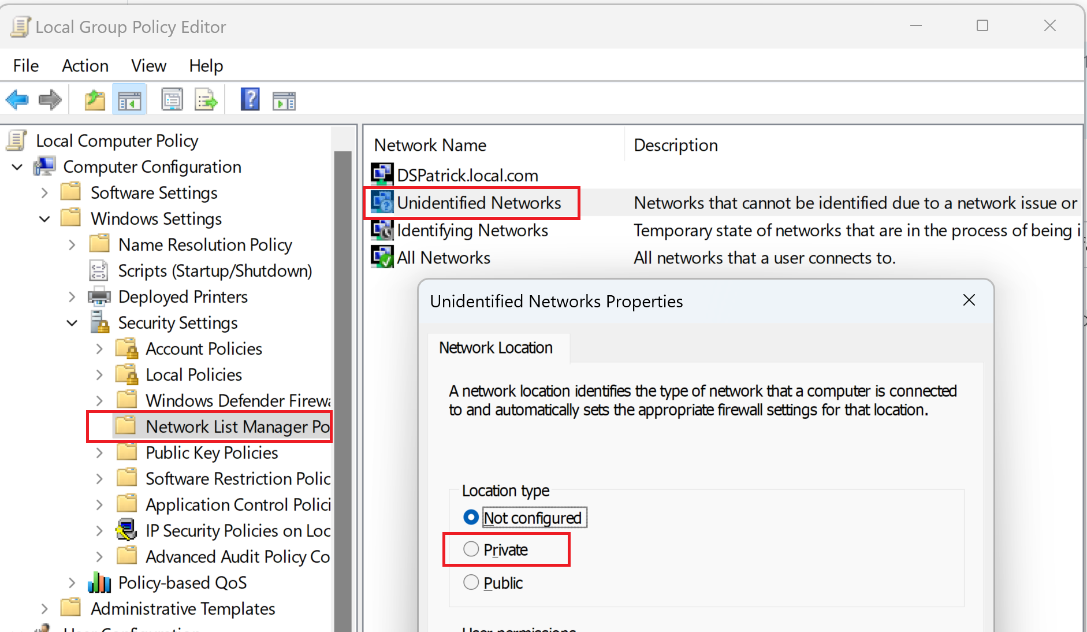Image resolution: width=1087 pixels, height=632 pixels.
Task: Click the Up one level folder icon
Action: pyautogui.click(x=94, y=99)
